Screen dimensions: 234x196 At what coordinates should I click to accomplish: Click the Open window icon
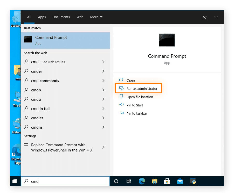(121, 80)
